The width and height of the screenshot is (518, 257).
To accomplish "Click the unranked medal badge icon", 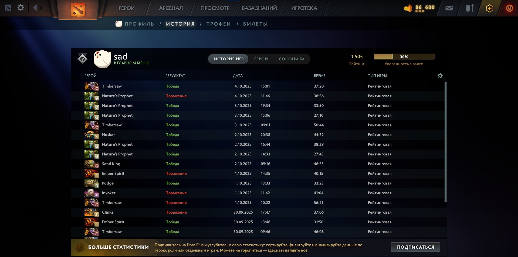I will [x=82, y=58].
